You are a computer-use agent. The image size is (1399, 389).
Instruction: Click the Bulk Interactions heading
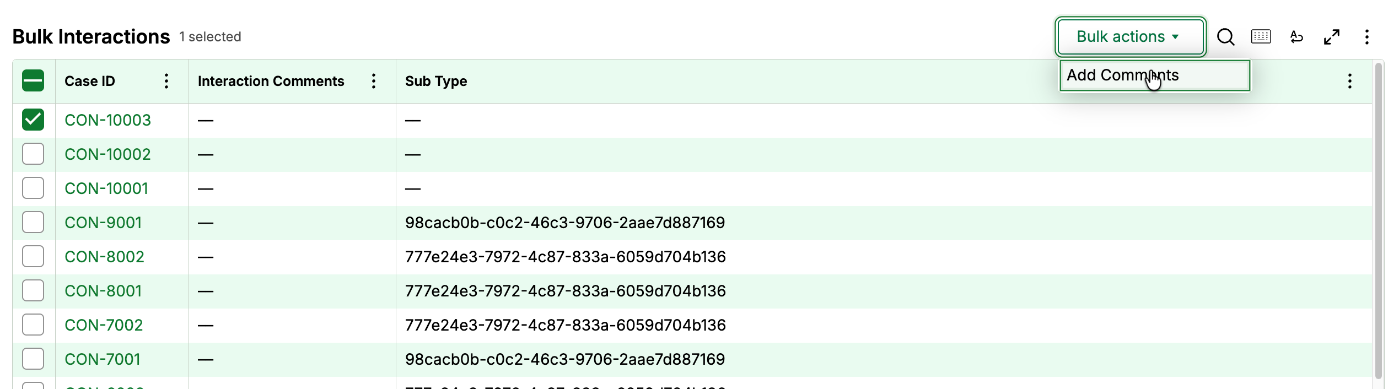[x=90, y=36]
